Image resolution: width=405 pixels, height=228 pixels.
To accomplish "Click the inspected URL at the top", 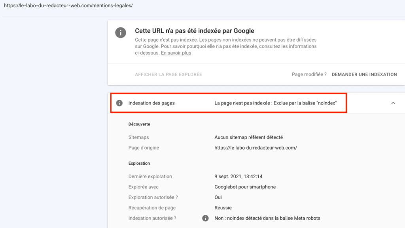I will click(68, 6).
